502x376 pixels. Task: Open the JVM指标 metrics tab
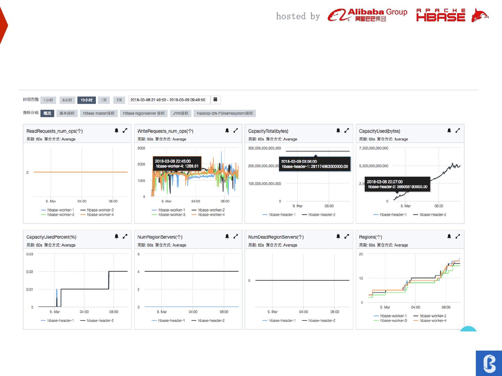point(181,113)
